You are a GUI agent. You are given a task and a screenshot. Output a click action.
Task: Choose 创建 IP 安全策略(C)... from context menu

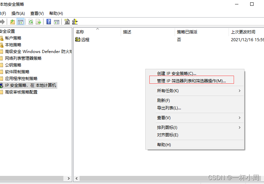tap(195, 74)
